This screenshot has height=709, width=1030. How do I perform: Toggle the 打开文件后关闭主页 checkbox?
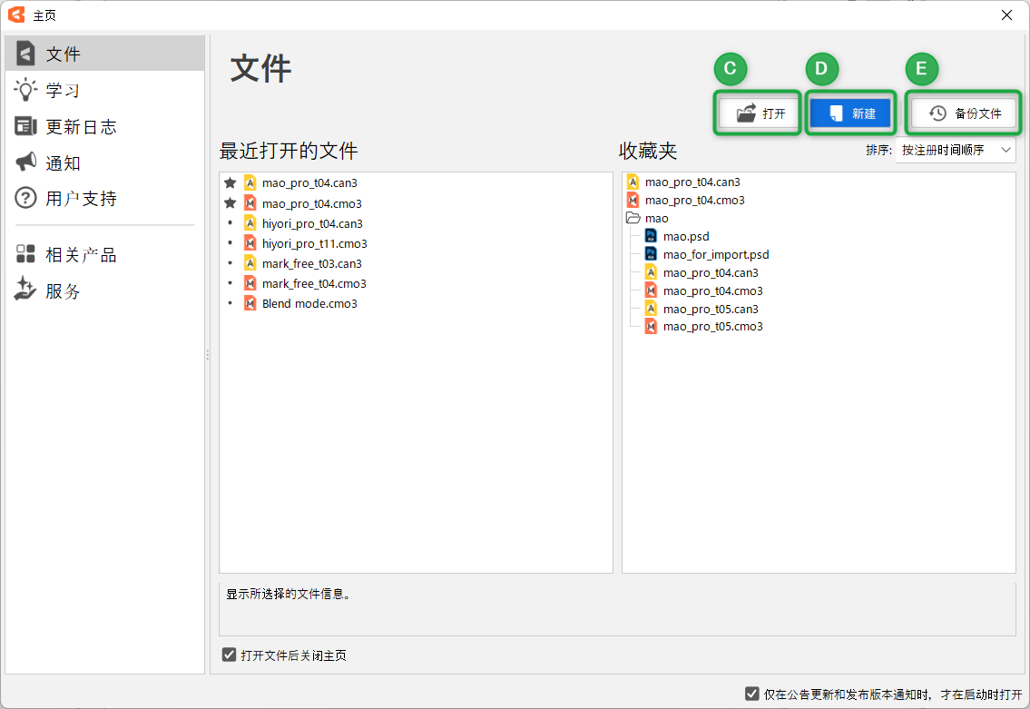point(230,655)
